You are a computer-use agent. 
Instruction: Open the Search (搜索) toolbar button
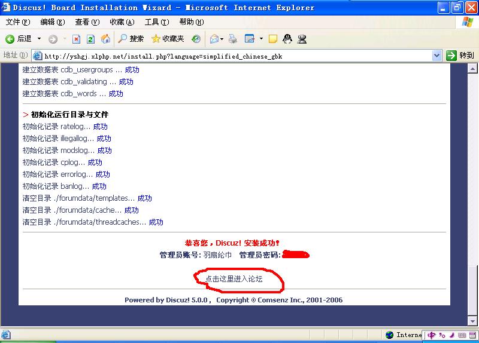click(131, 39)
